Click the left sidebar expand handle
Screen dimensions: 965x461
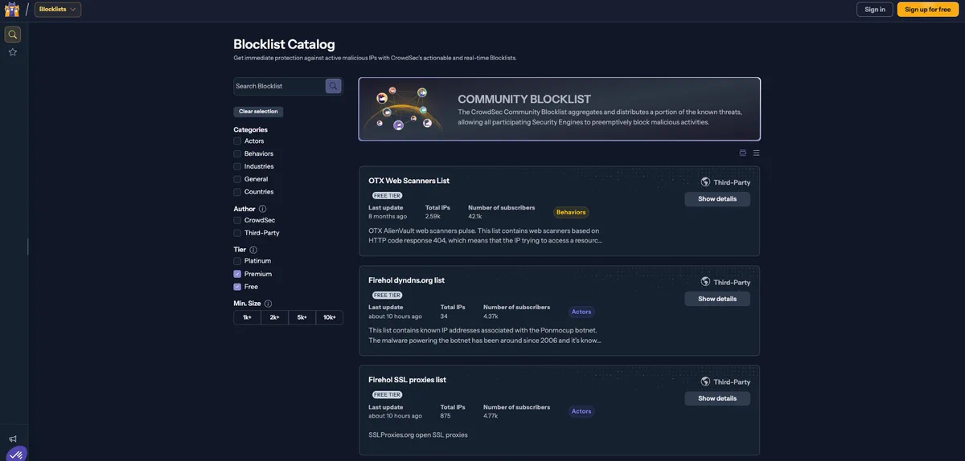pos(28,247)
